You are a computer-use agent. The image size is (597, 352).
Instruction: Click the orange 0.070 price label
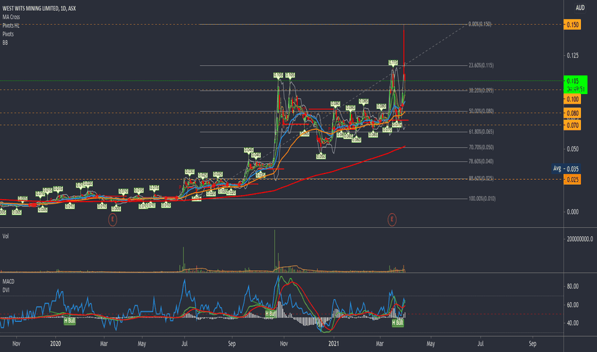click(572, 125)
